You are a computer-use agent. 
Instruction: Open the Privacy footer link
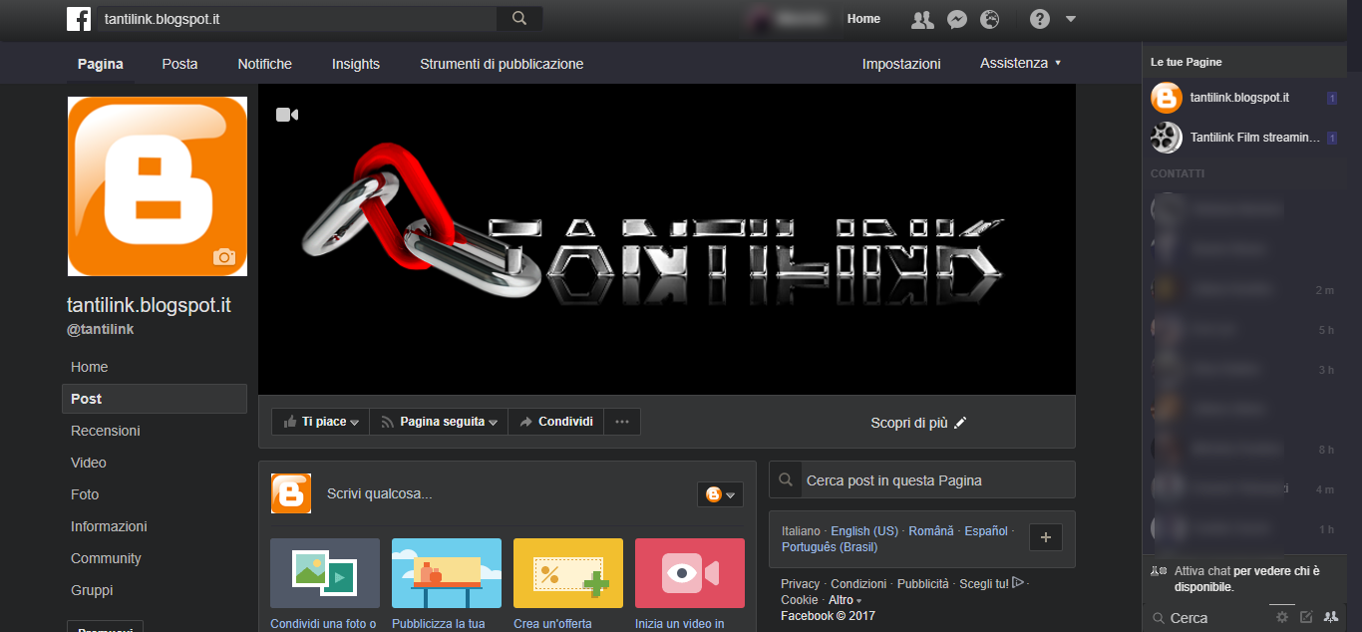(x=801, y=584)
